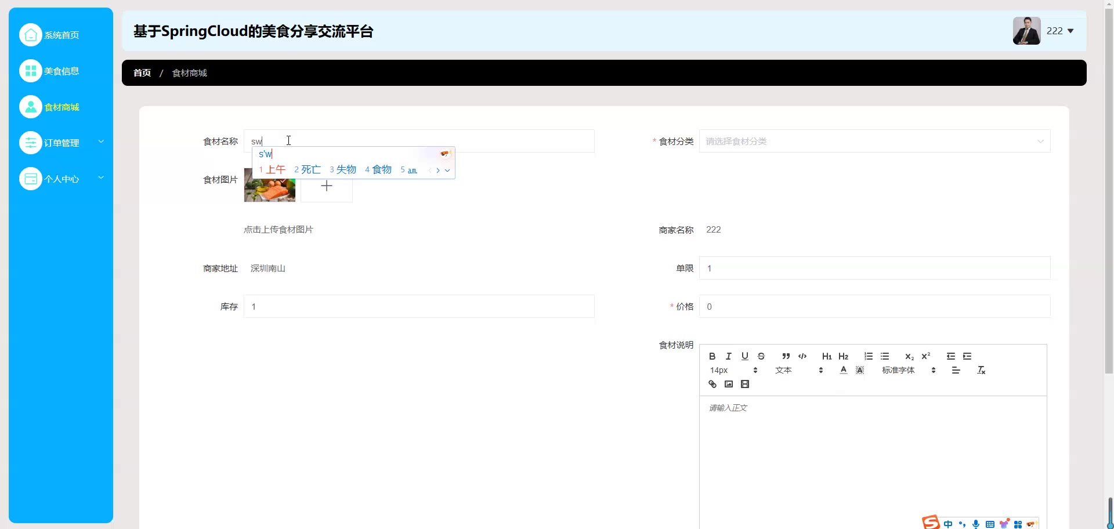1114x529 pixels.
Task: Toggle underline formatting in editor
Action: [x=745, y=356]
